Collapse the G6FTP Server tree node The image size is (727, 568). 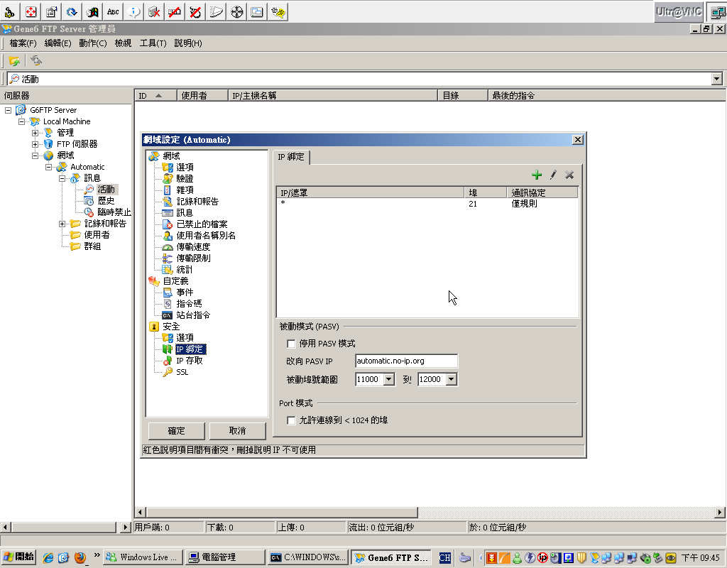(x=8, y=110)
